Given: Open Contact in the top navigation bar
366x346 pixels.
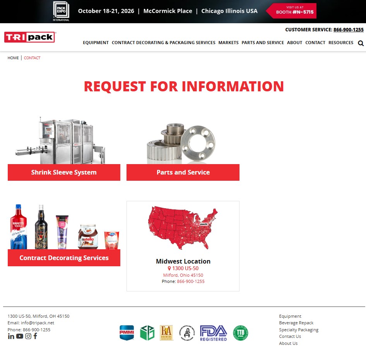Looking at the screenshot, I should coord(315,43).
